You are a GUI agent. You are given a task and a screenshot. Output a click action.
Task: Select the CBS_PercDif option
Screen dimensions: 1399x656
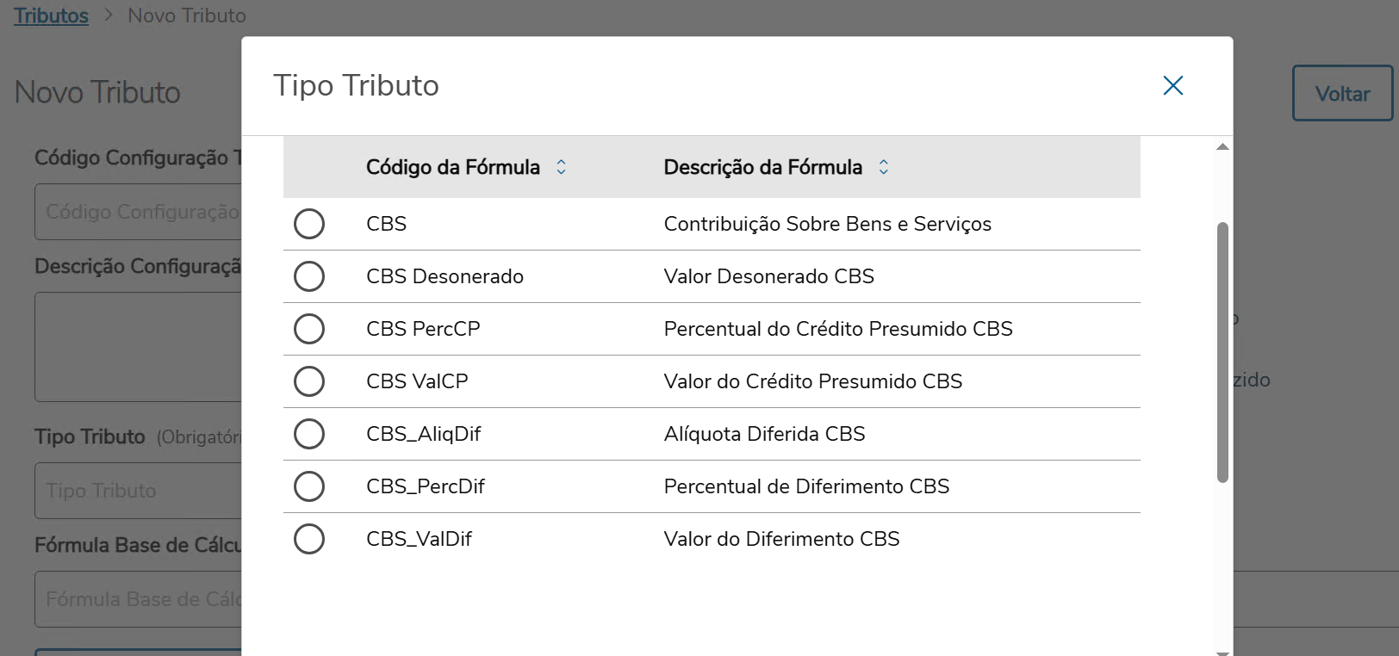pos(309,486)
